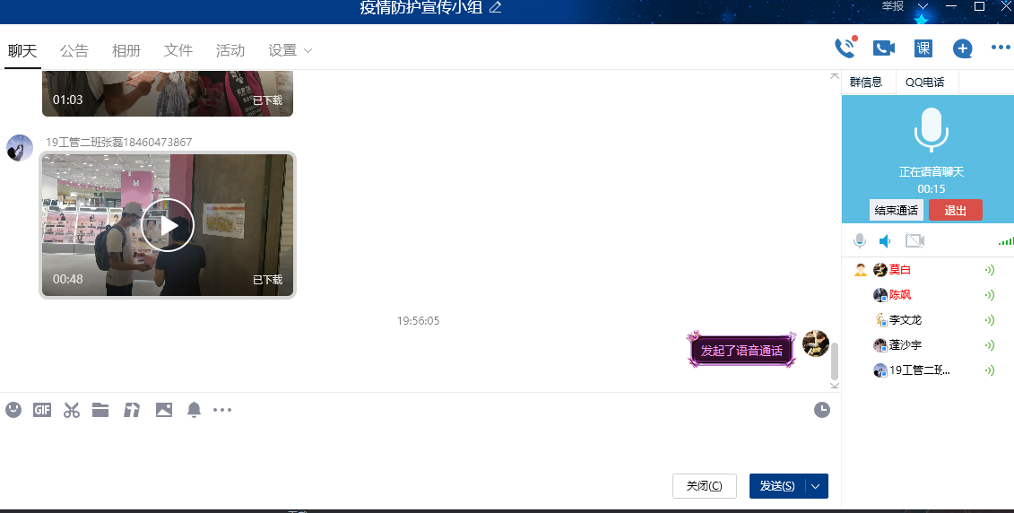Open the 01:03 video thumbnail
This screenshot has width=1014, height=513.
(x=168, y=94)
